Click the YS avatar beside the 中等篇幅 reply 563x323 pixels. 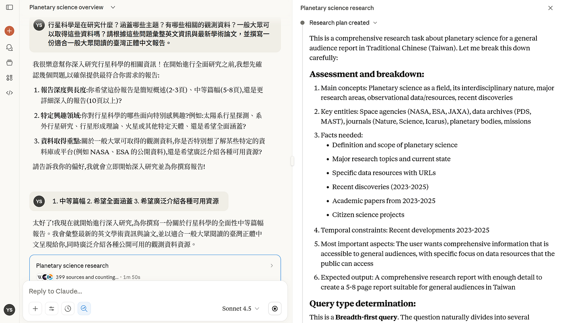(39, 201)
